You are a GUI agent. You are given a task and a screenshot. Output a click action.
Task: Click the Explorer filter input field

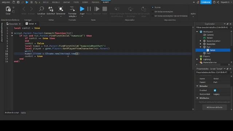(213, 28)
